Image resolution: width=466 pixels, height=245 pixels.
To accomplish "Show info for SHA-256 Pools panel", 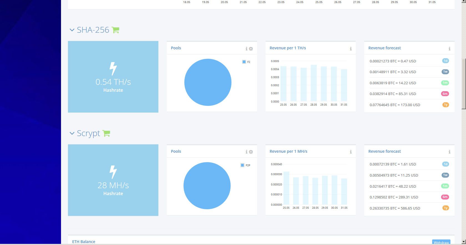I will coord(246,49).
